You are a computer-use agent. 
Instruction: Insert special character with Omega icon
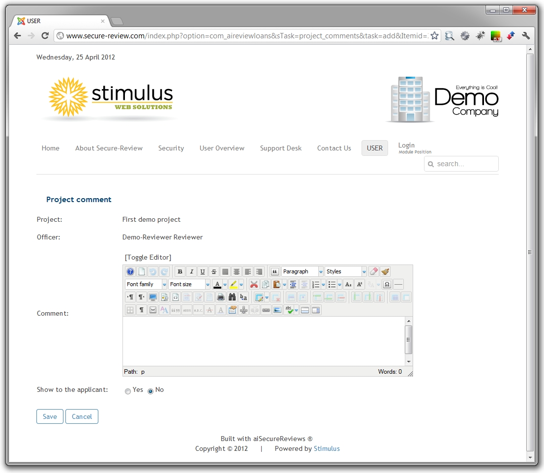coord(387,284)
